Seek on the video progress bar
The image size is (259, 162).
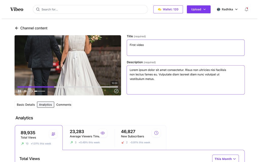[x=68, y=87]
